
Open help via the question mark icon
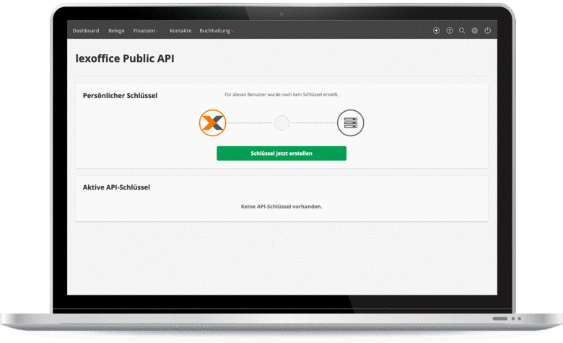(449, 31)
